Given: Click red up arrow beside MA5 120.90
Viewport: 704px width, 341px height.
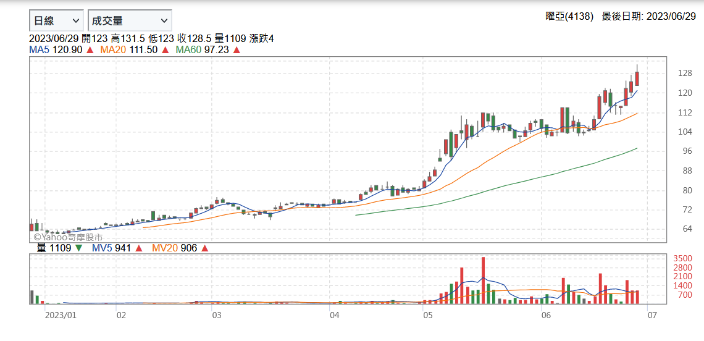Looking at the screenshot, I should tap(90, 50).
